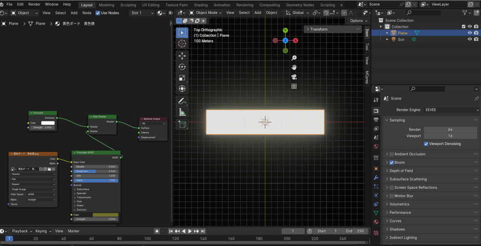The image size is (481, 246).
Task: Open the World properties tab
Action: coord(376,146)
